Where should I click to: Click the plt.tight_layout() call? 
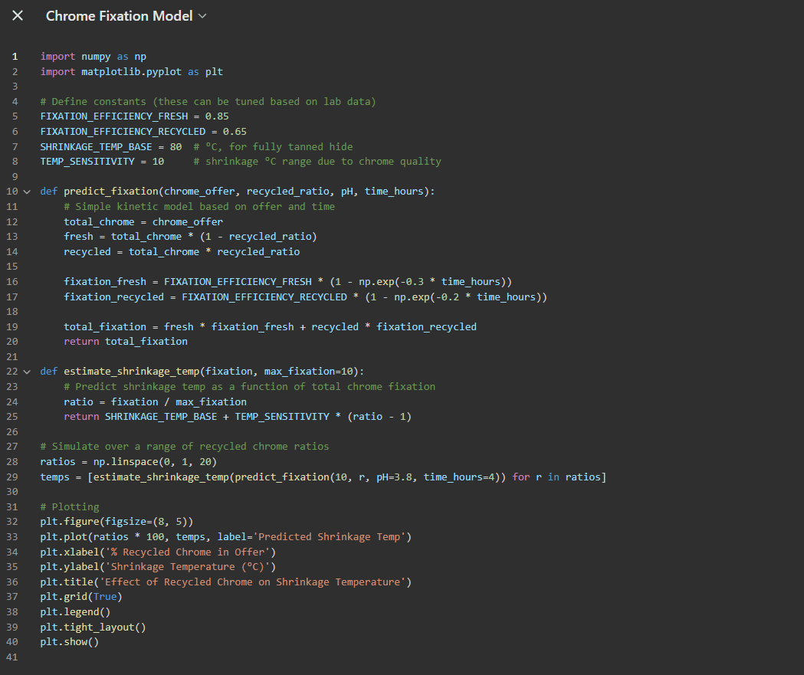[x=93, y=627]
